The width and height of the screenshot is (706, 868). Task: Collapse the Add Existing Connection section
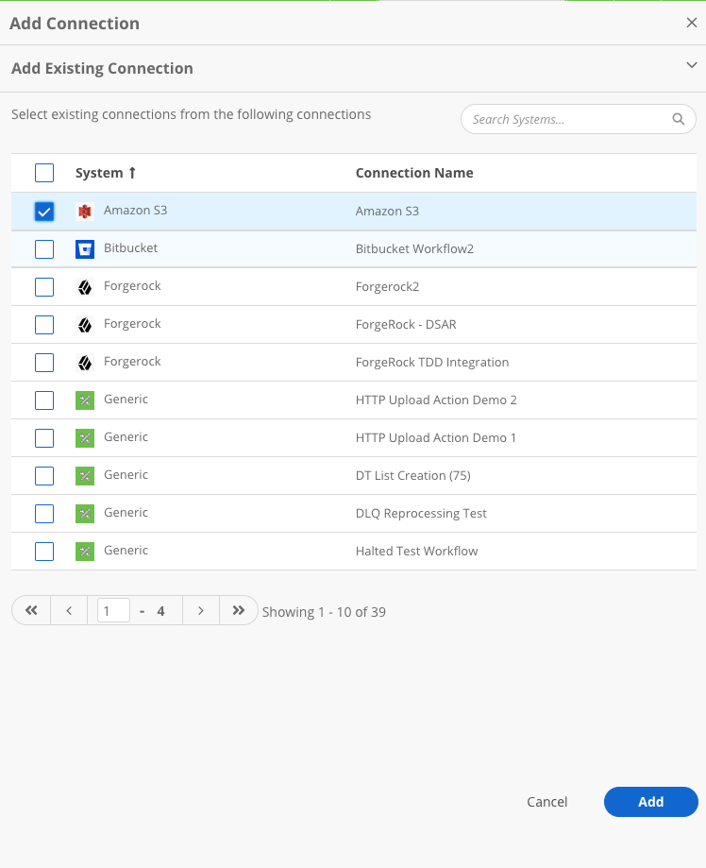click(x=691, y=65)
